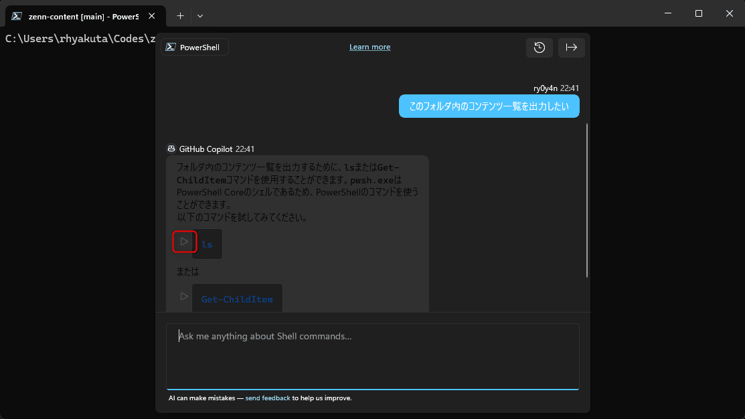Screen dimensions: 745x419
Task: Close the zenn-content PowerShell tab
Action: 151,16
